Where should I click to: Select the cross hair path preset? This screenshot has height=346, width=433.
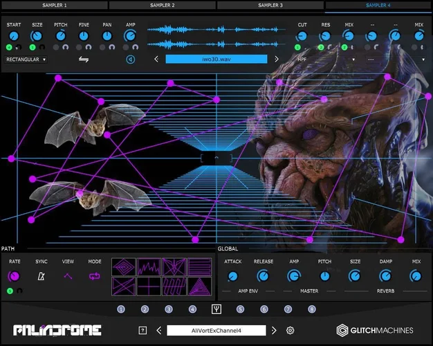pos(149,286)
